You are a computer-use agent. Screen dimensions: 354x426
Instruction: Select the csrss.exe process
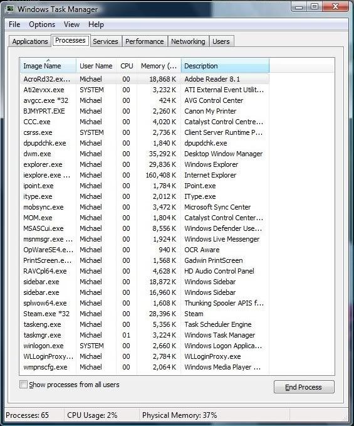145,132
